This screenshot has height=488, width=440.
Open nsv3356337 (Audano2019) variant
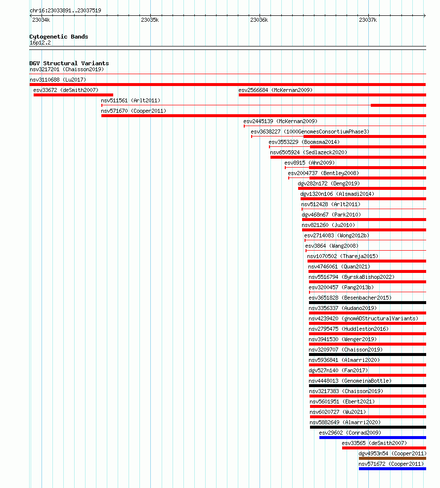coord(343,308)
